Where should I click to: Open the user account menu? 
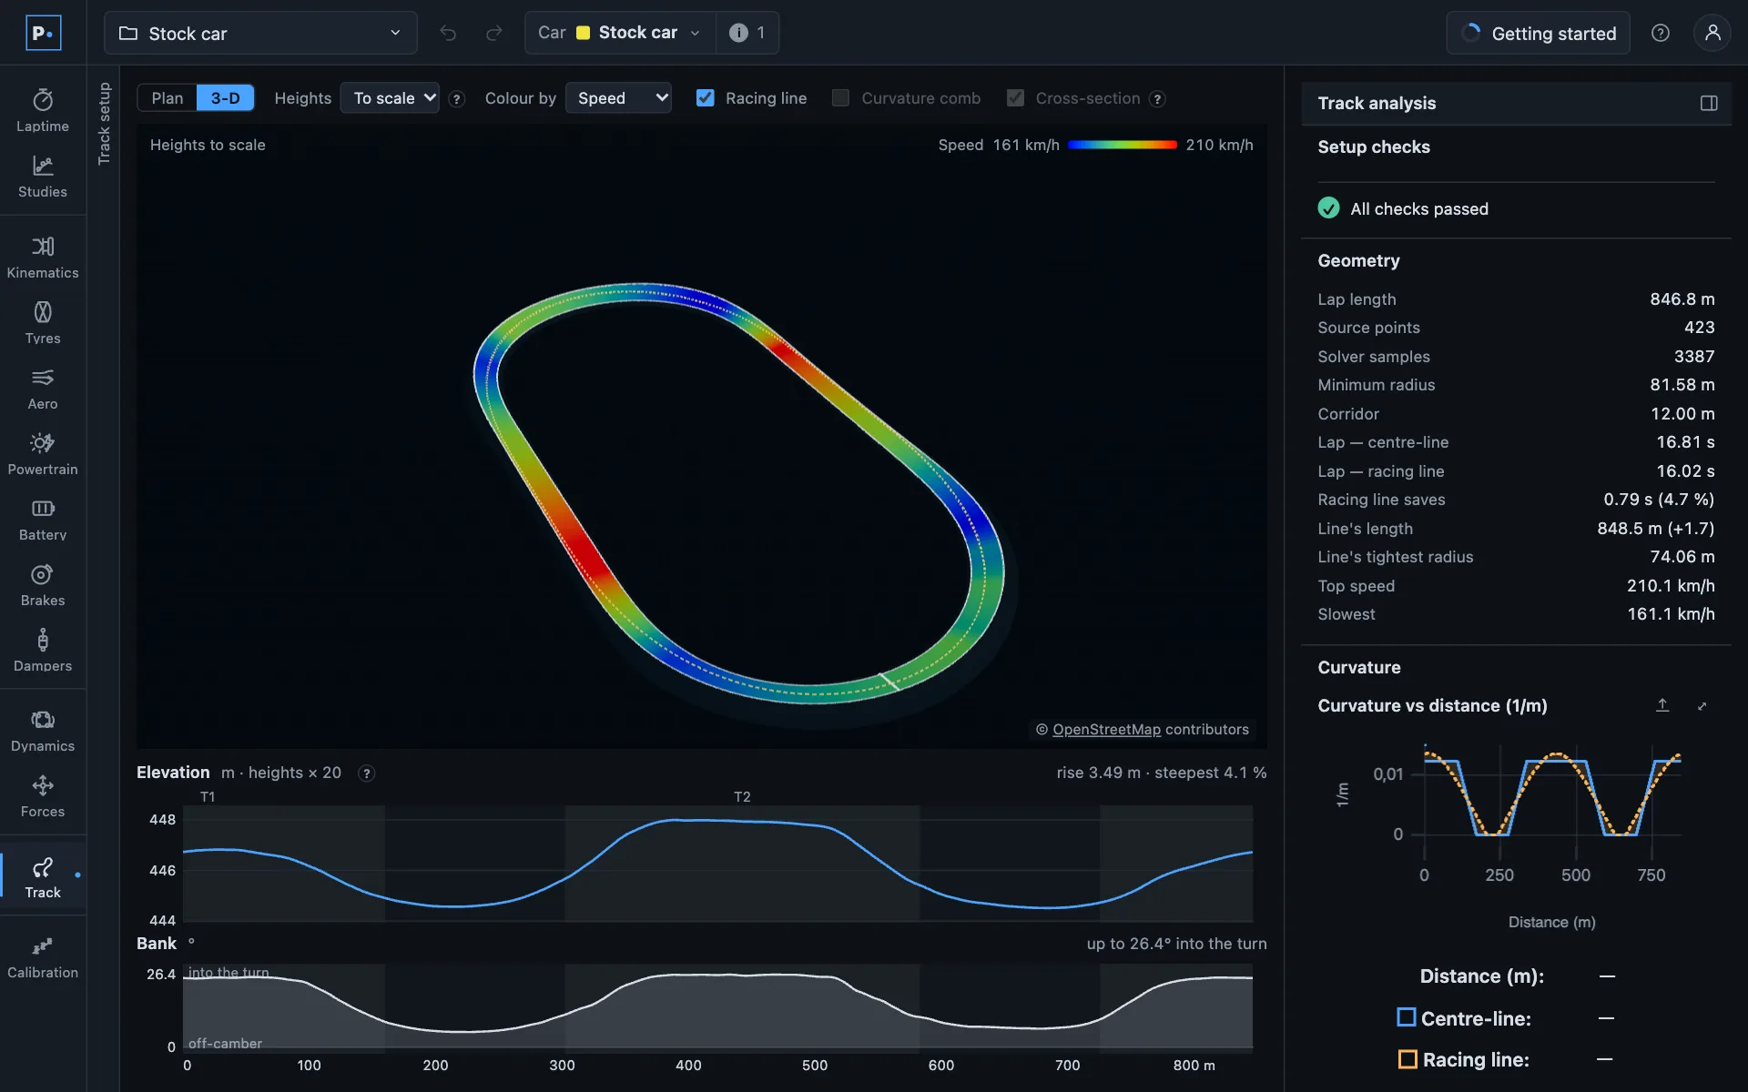click(1712, 33)
